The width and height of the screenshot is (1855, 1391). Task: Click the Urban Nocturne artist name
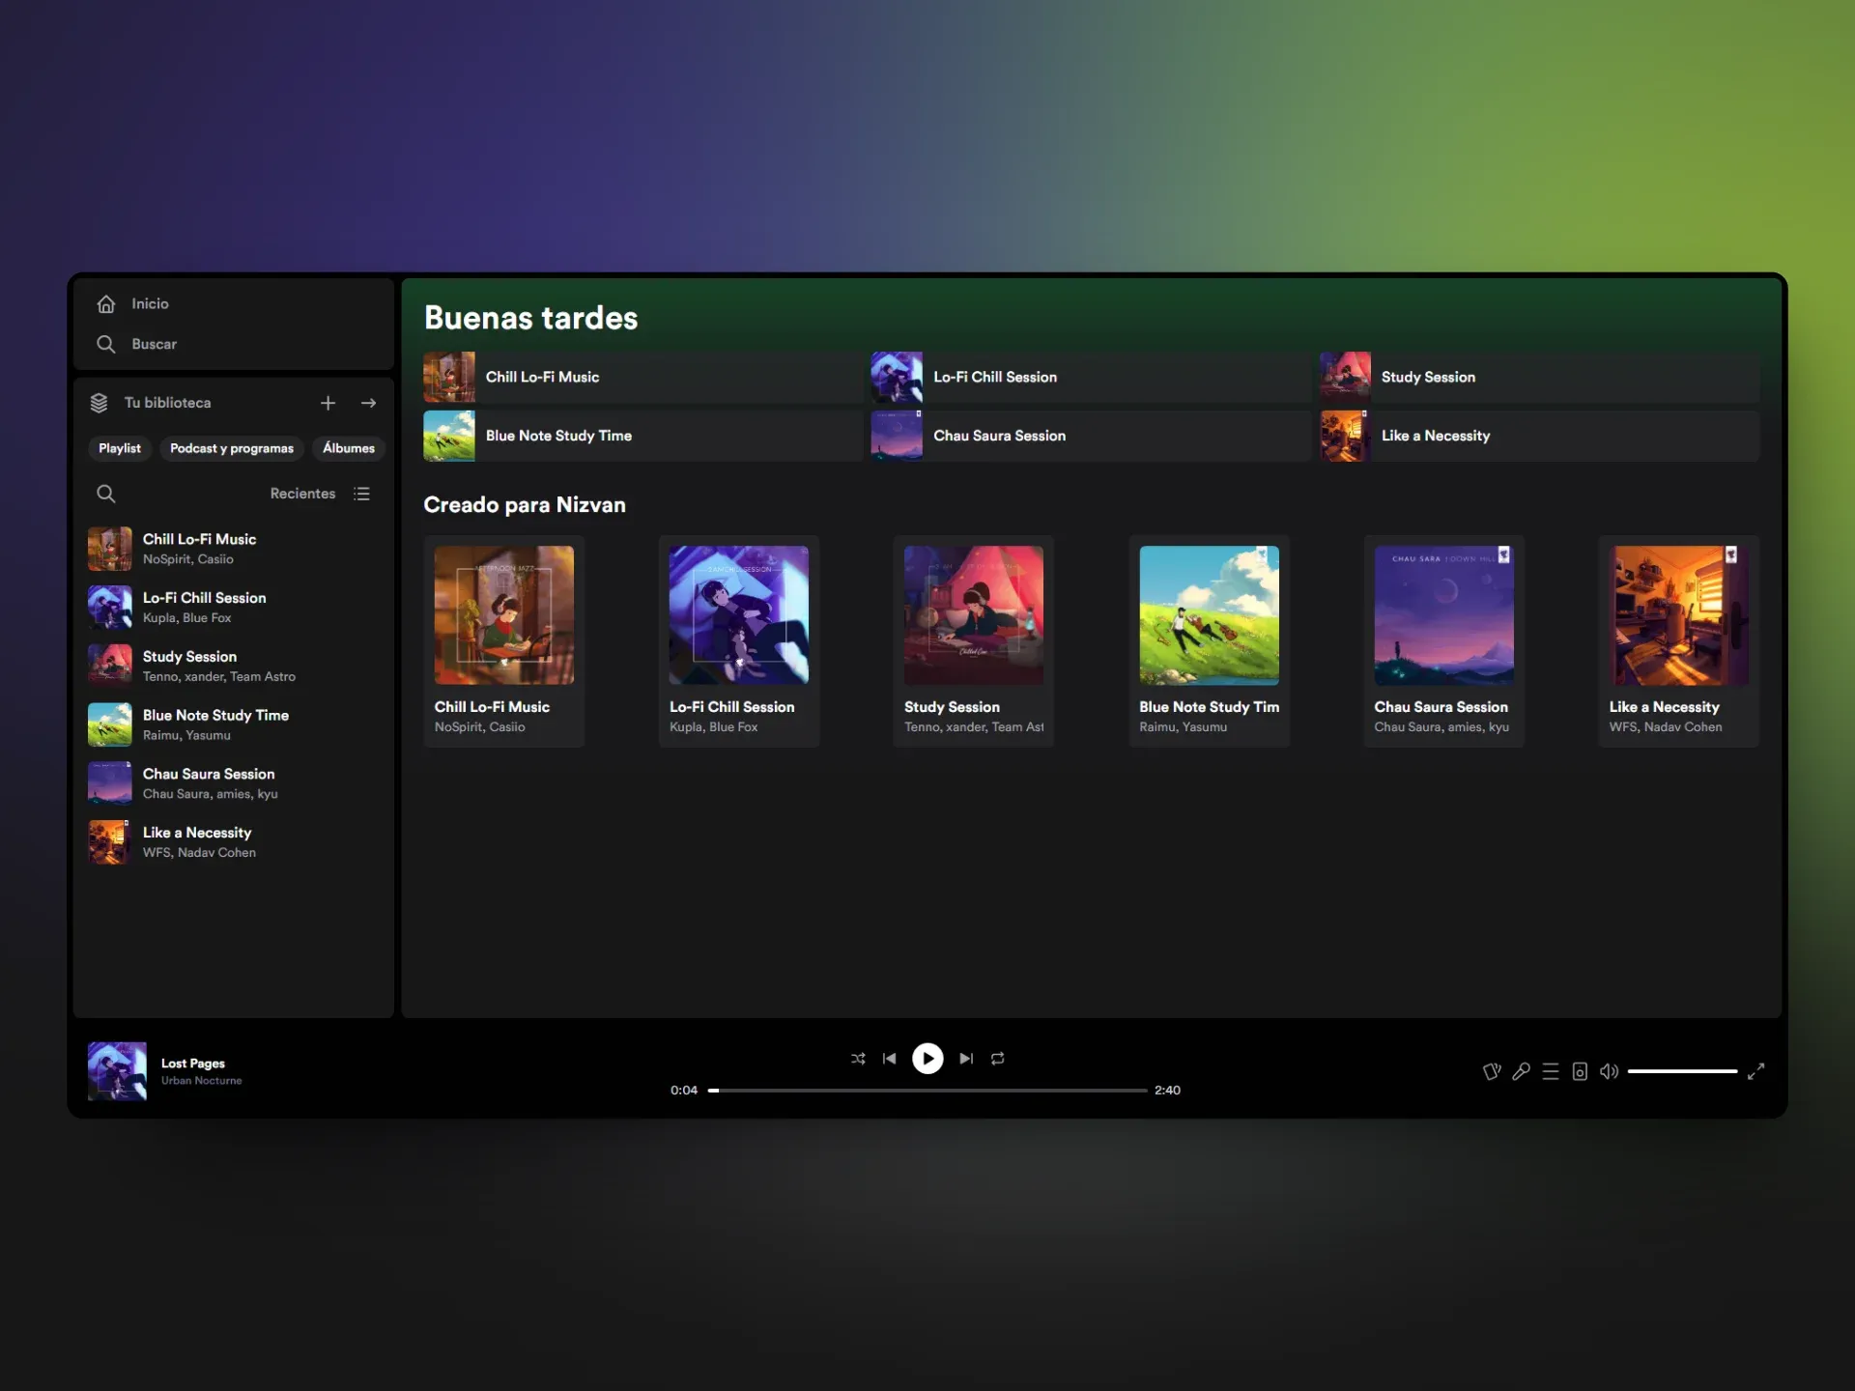click(x=202, y=1081)
